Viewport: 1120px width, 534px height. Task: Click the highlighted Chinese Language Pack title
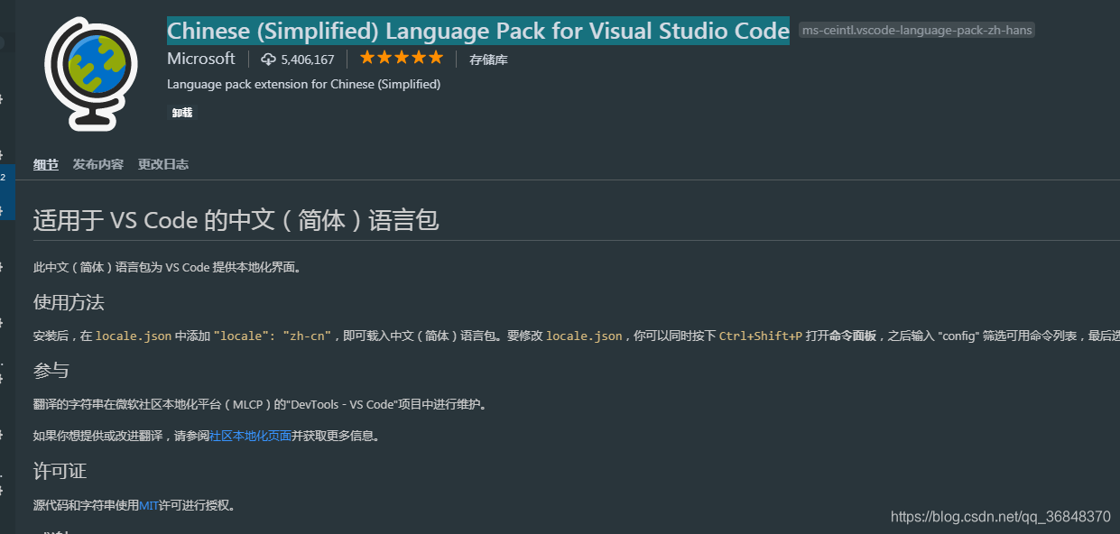point(478,31)
